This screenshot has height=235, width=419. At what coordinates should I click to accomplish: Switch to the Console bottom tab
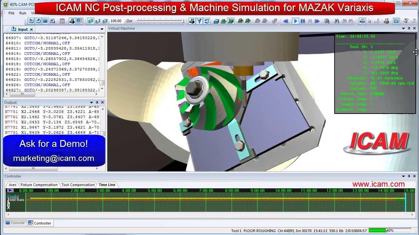[x=15, y=223]
